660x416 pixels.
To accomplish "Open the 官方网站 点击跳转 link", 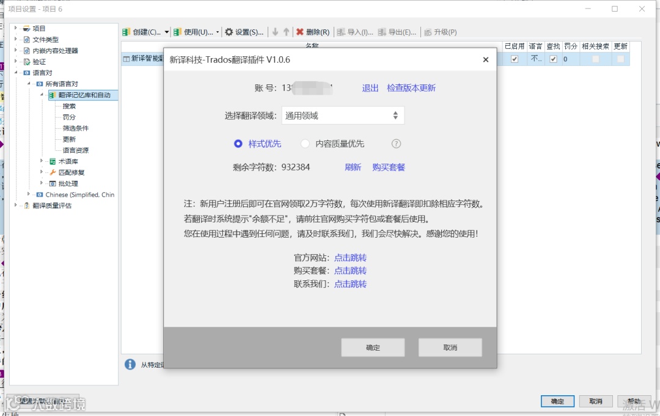I will click(x=350, y=258).
